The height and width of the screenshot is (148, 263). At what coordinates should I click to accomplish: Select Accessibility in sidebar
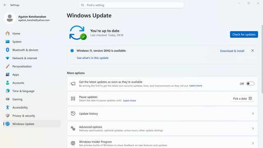[x=32, y=107]
